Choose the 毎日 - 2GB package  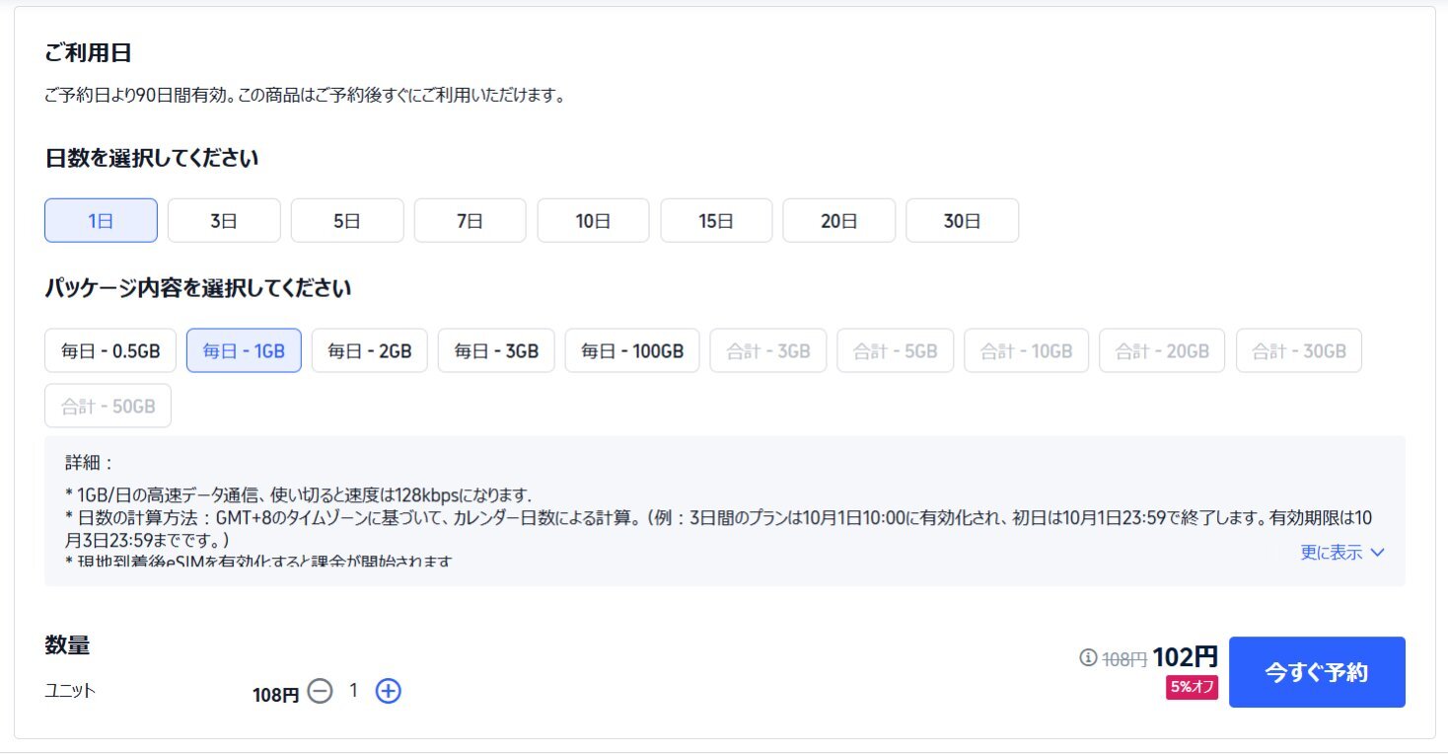[x=370, y=350]
